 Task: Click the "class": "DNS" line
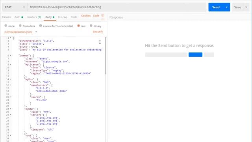point(41,82)
